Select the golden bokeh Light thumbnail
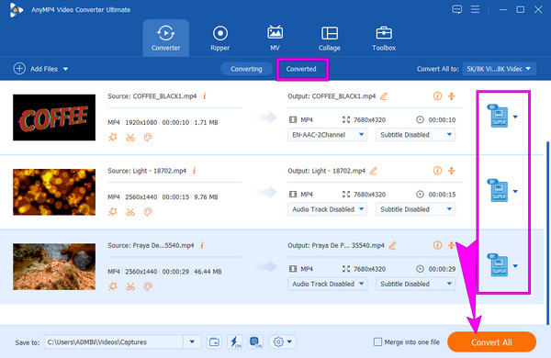 click(54, 192)
